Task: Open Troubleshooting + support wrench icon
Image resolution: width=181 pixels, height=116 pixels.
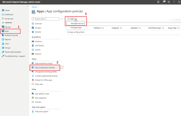Action: point(3,56)
